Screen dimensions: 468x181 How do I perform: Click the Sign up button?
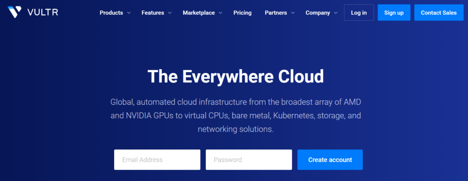click(394, 12)
